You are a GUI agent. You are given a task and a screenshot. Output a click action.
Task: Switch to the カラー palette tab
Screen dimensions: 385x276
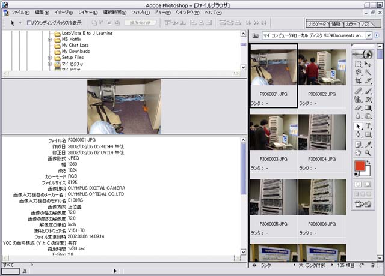(x=351, y=24)
